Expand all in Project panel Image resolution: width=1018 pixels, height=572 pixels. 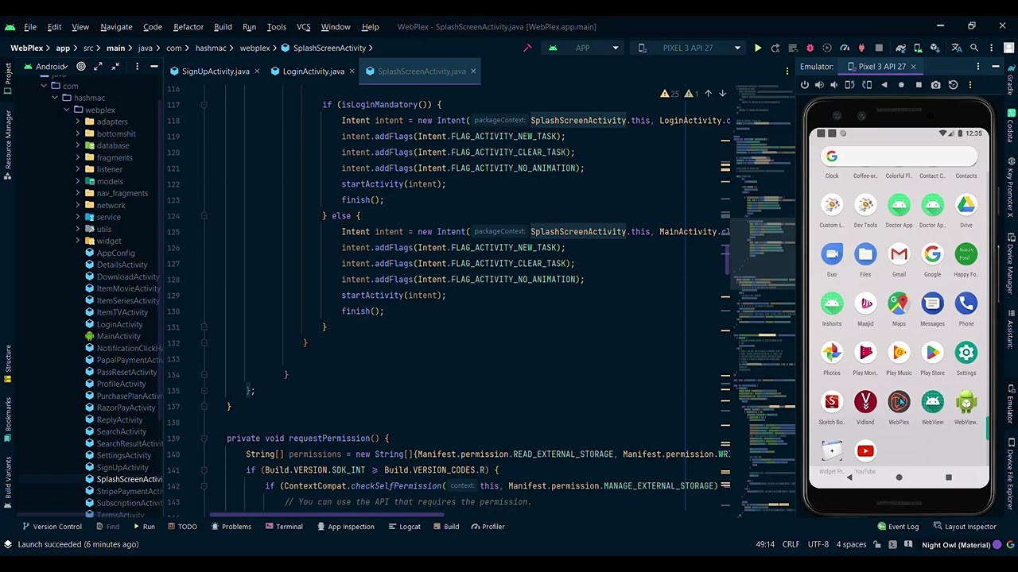tap(99, 67)
